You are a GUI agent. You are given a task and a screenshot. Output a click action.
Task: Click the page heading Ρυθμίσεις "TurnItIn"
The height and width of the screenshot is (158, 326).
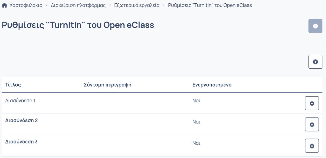click(x=78, y=25)
